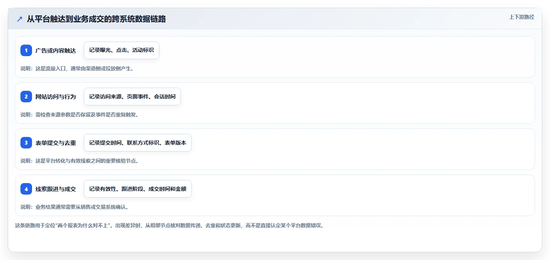550x260 pixels.
Task: Click the arrow icon beside the panel title
Action: pyautogui.click(x=20, y=19)
